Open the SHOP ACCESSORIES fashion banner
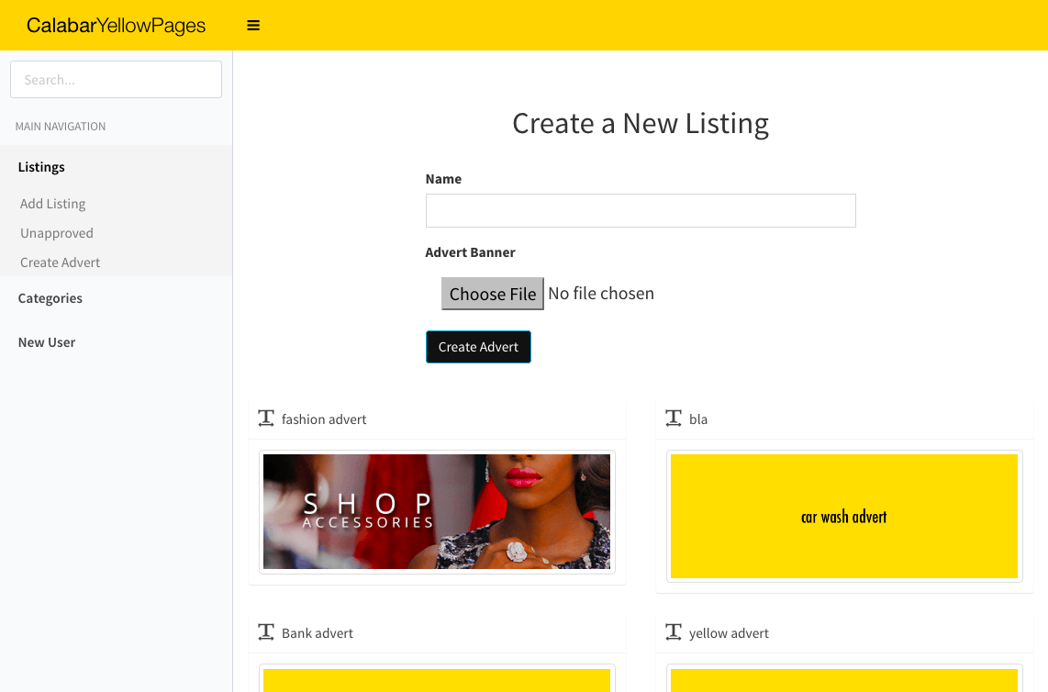1048x692 pixels. point(436,511)
